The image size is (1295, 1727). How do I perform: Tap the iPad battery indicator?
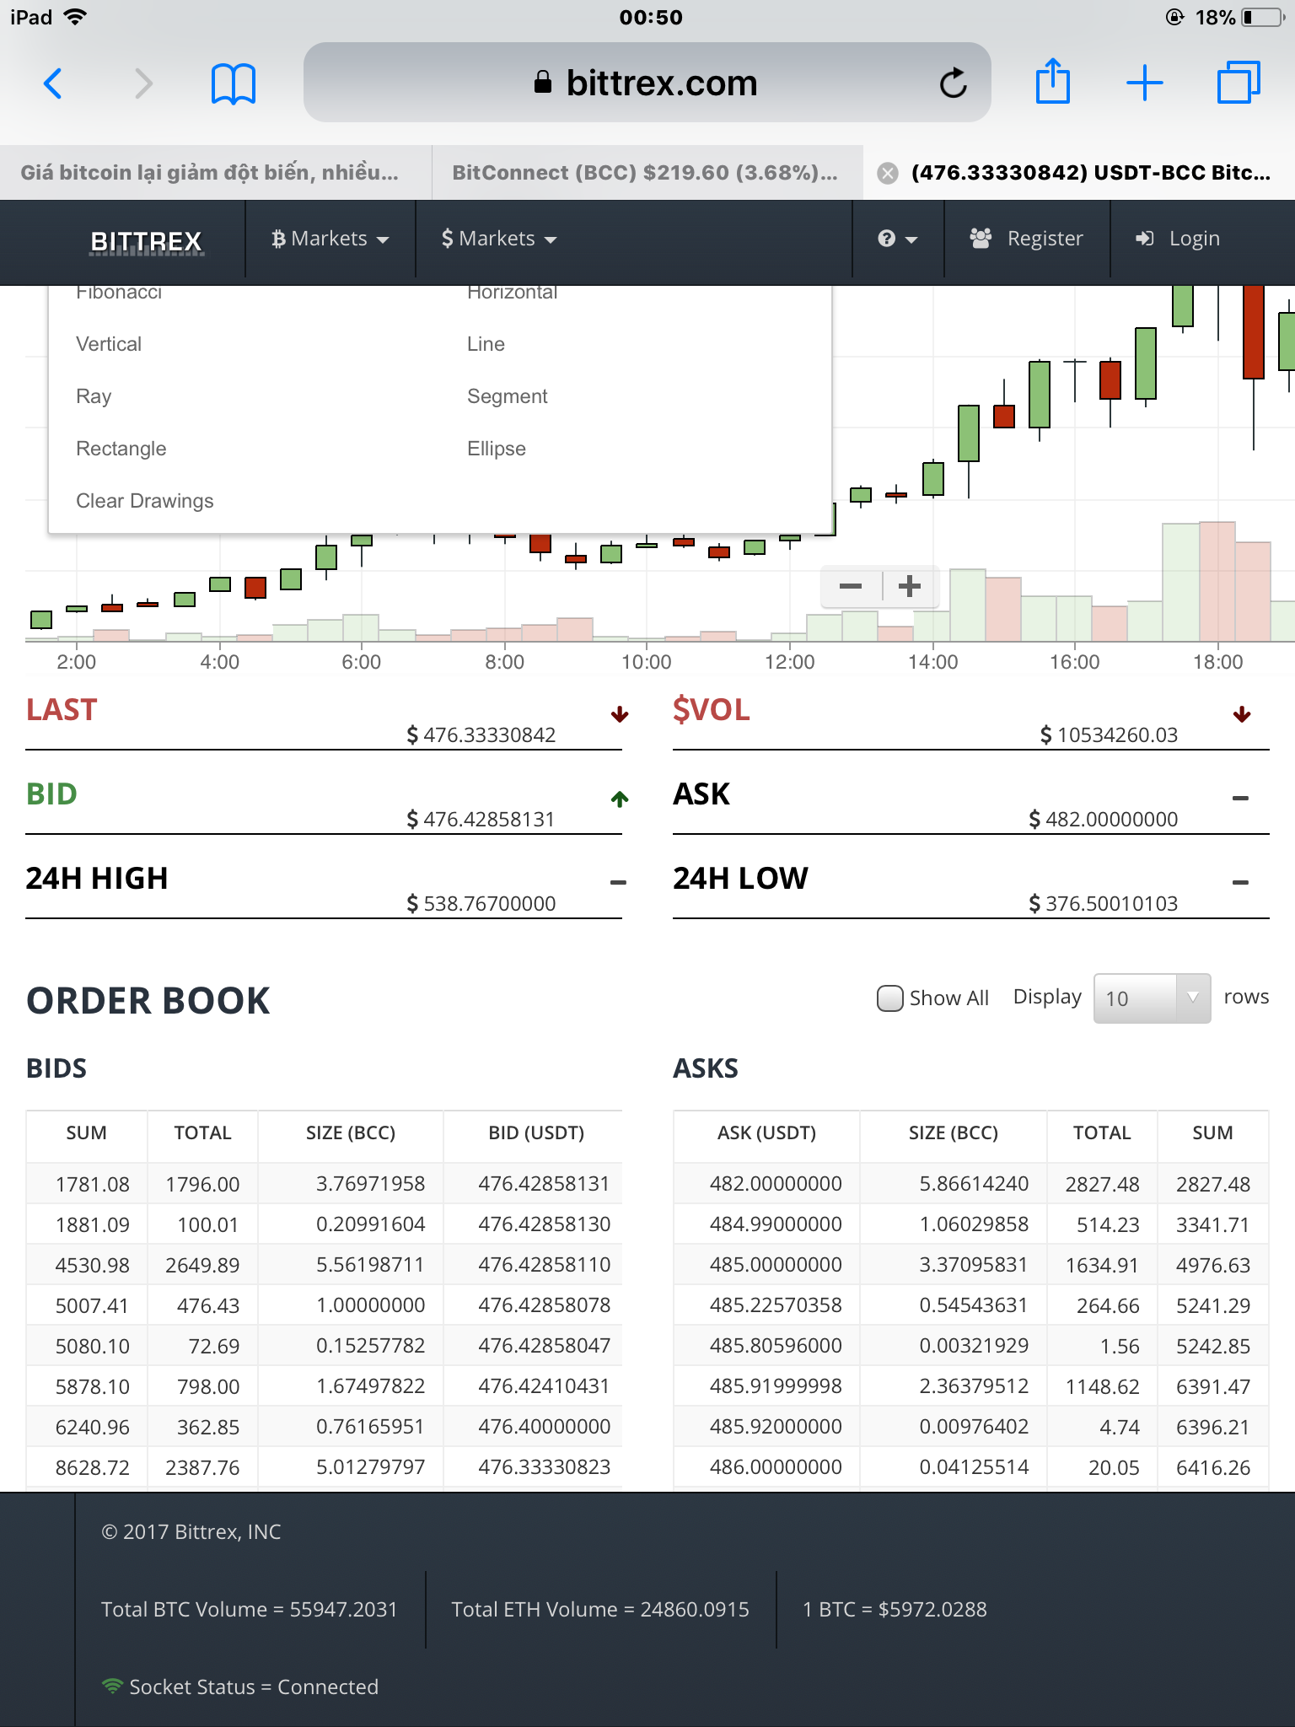[x=1263, y=17]
